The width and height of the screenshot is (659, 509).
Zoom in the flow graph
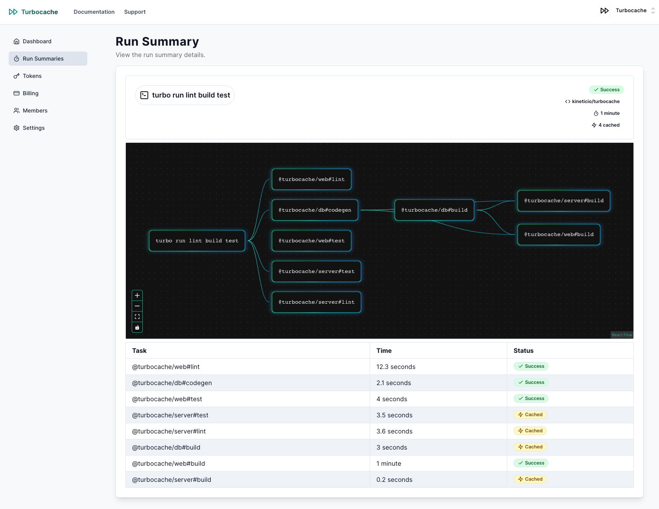(137, 295)
